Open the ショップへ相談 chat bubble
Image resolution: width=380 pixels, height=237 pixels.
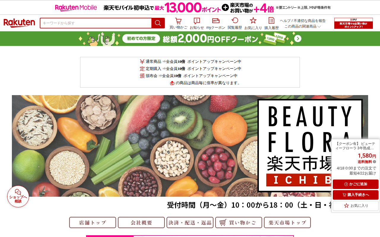pyautogui.click(x=18, y=196)
